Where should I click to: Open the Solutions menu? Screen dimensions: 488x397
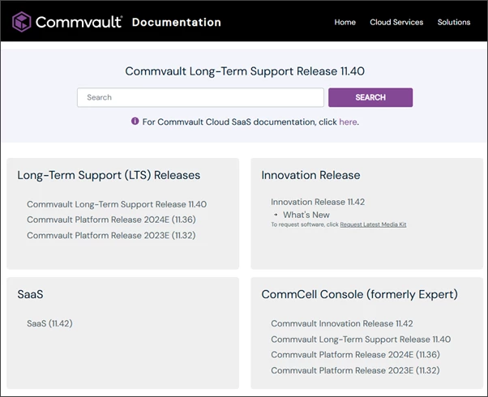pos(454,22)
